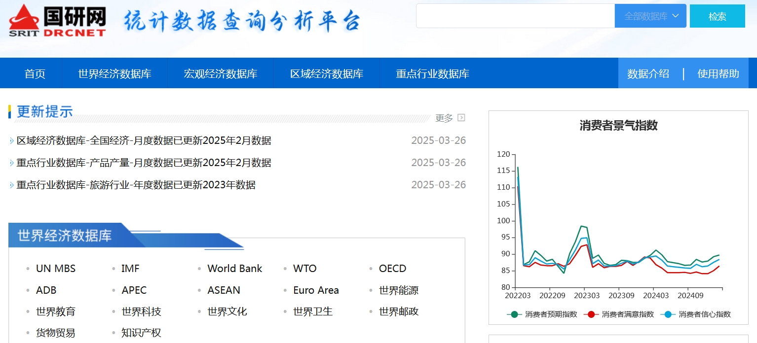Open the 全部数据库 dropdown
This screenshot has width=757, height=343.
click(x=650, y=16)
